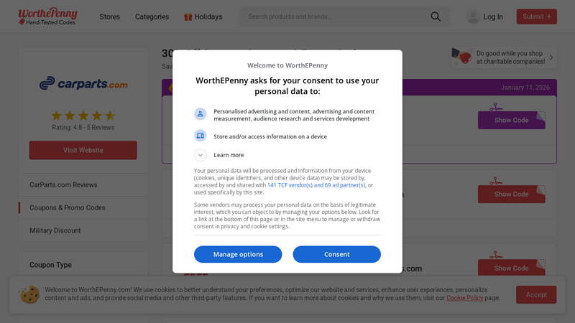575x323 pixels.
Task: Open the Holidays menu
Action: (203, 17)
